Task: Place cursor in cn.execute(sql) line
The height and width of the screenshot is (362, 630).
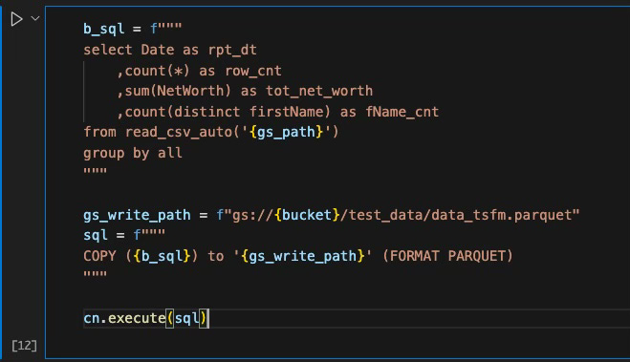Action: [146, 318]
